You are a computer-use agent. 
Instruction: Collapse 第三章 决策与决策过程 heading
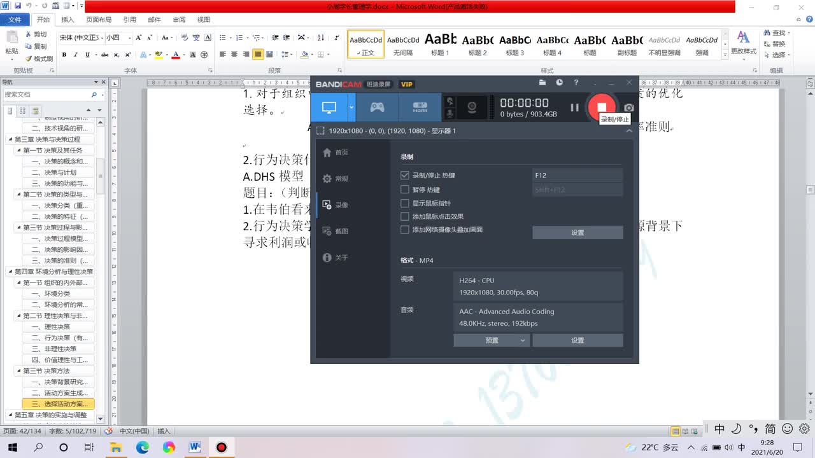[10, 139]
